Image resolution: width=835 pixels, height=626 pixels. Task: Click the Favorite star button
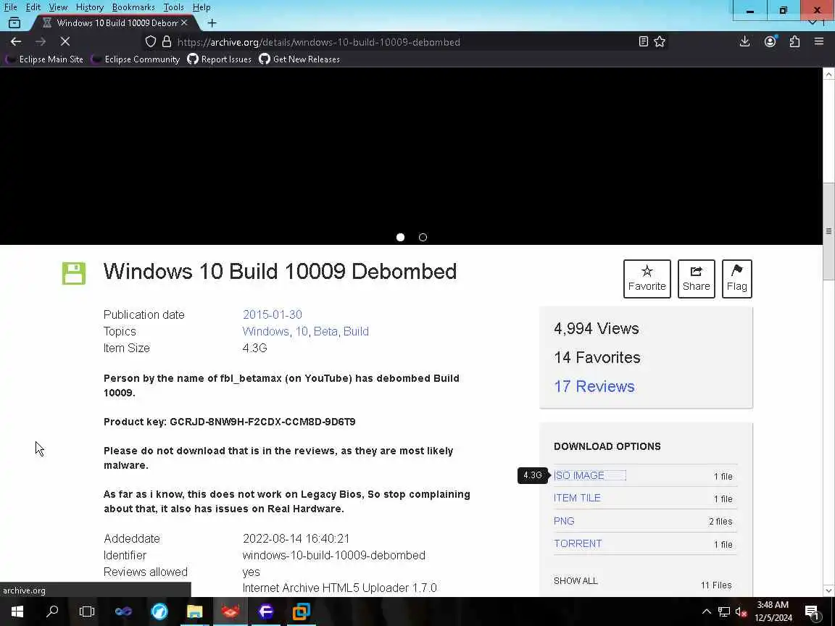647,279
